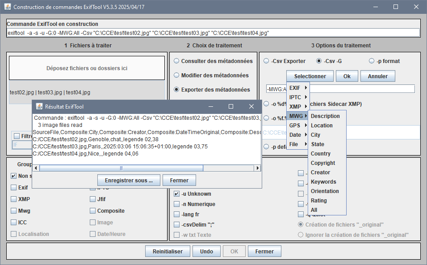
Task: Tick the Composite group checkbox
Action: click(92, 211)
